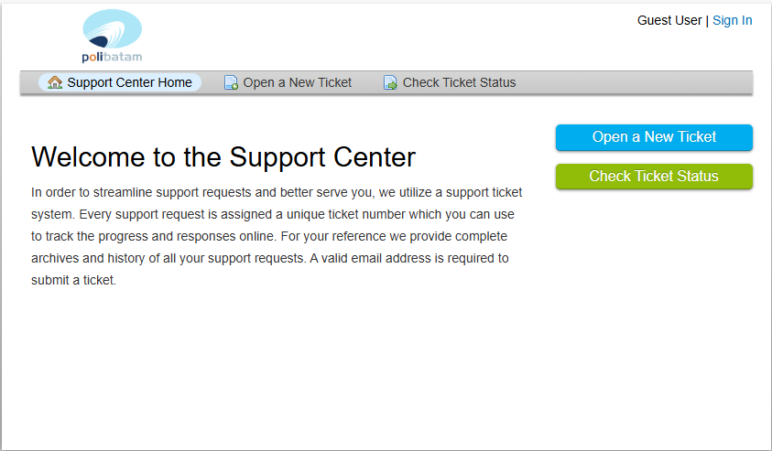Click the 'Welcome to the Support Center' heading
Viewport: 772px width, 451px height.
tap(223, 157)
